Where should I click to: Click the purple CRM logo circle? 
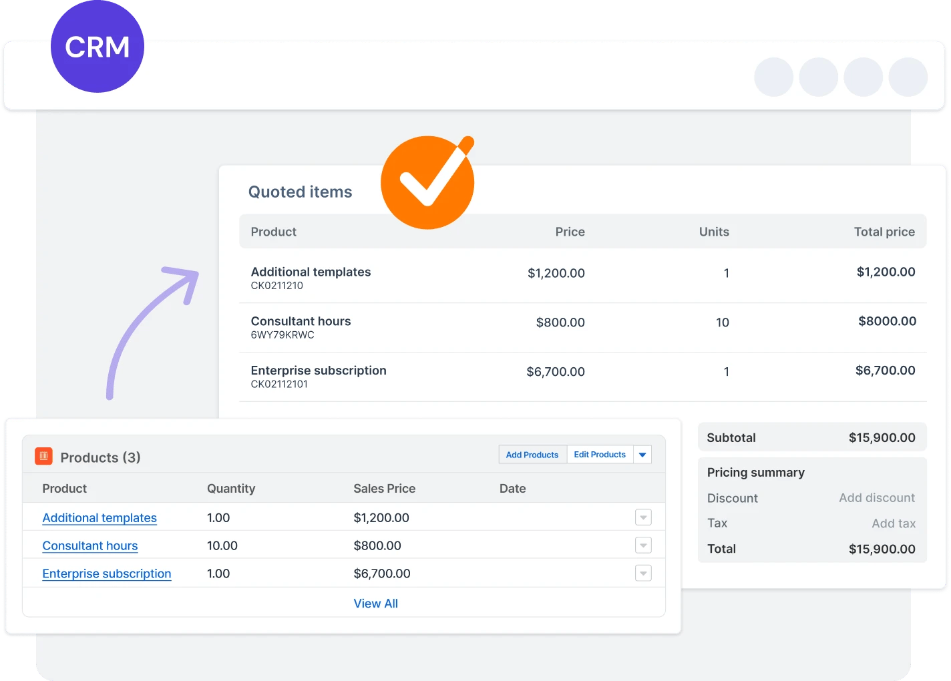(98, 46)
